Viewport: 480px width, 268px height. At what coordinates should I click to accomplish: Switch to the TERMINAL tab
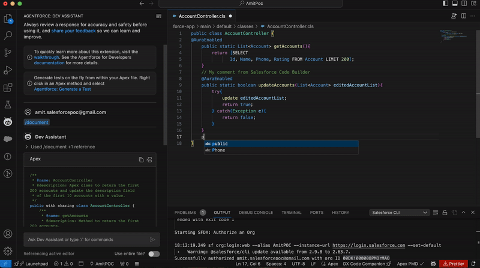point(292,213)
